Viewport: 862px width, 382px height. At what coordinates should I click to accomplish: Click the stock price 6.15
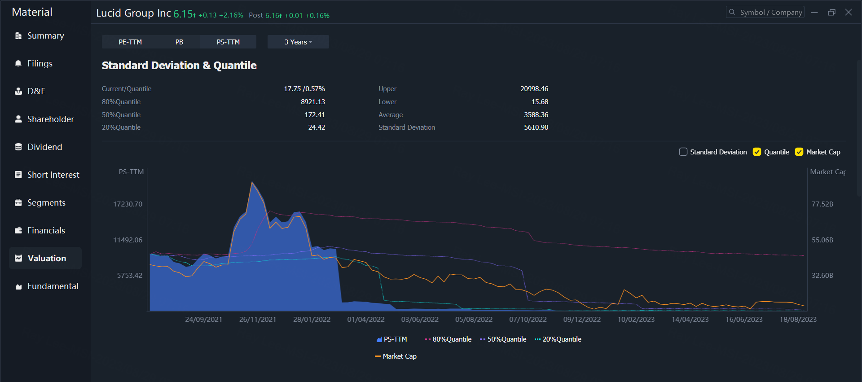[183, 14]
